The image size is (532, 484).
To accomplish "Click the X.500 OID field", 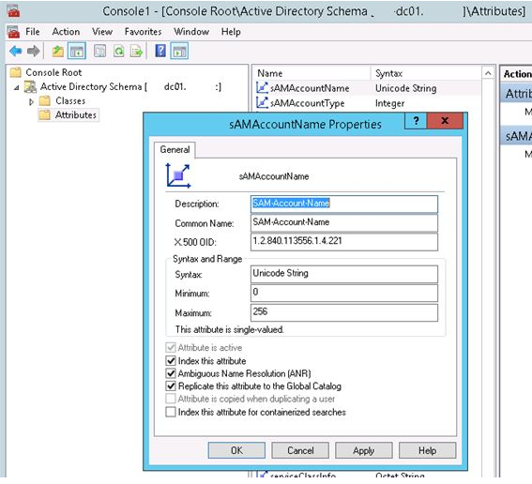I will (x=344, y=241).
